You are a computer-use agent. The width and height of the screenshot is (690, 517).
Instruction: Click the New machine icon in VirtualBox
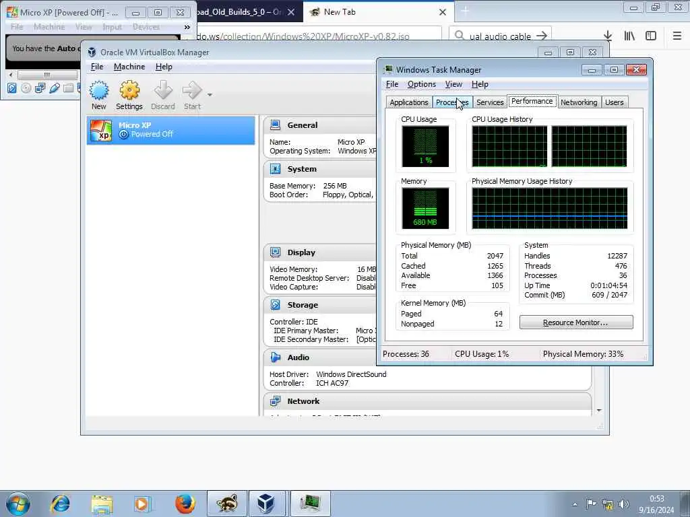pyautogui.click(x=99, y=91)
